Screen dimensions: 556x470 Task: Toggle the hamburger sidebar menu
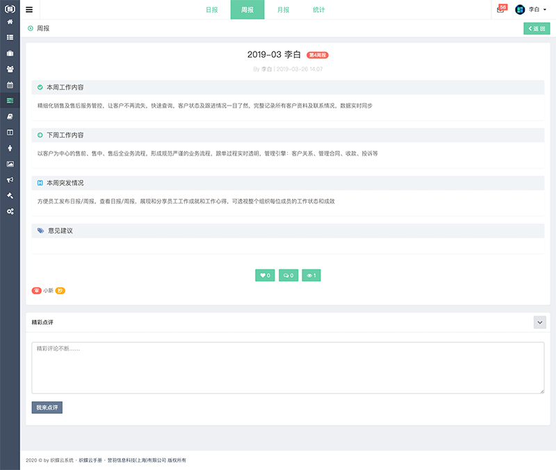click(x=29, y=10)
